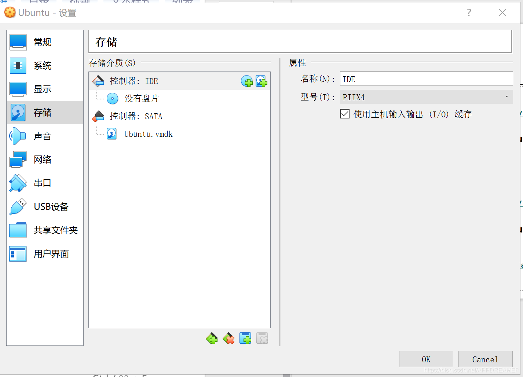Select the 存储 (Storage) settings category
The width and height of the screenshot is (523, 377).
(45, 113)
